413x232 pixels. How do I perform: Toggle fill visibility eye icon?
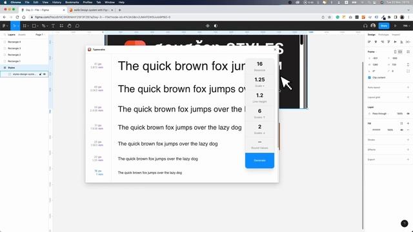click(x=402, y=130)
